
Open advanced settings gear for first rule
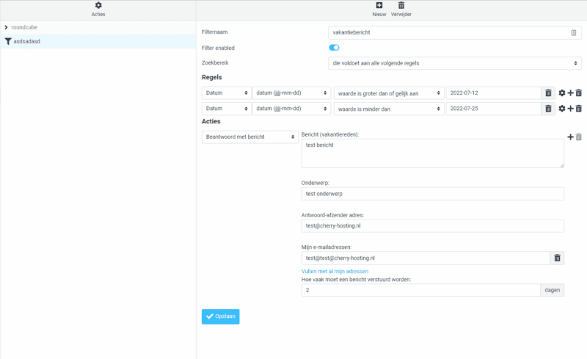562,93
